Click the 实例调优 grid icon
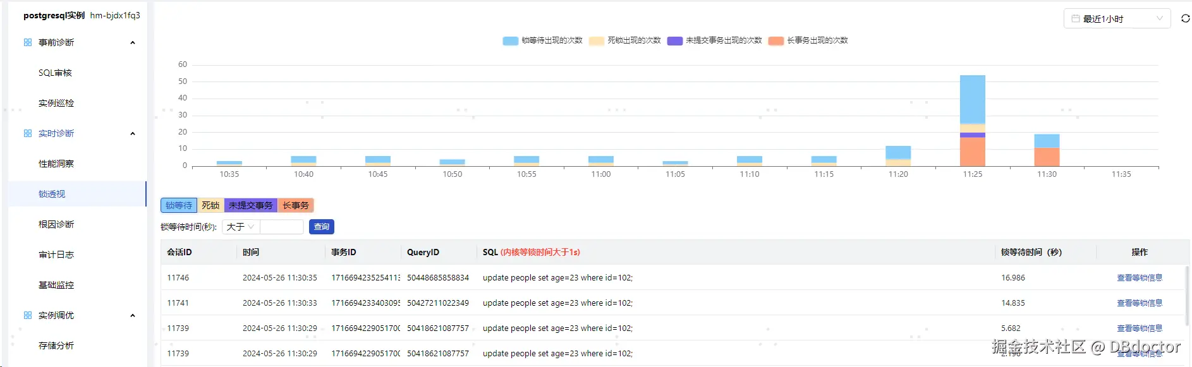This screenshot has width=1192, height=367. pyautogui.click(x=28, y=315)
